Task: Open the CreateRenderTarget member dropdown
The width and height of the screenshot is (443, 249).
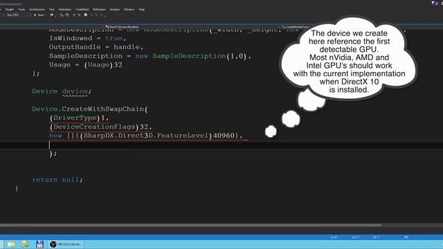Action: point(297,27)
